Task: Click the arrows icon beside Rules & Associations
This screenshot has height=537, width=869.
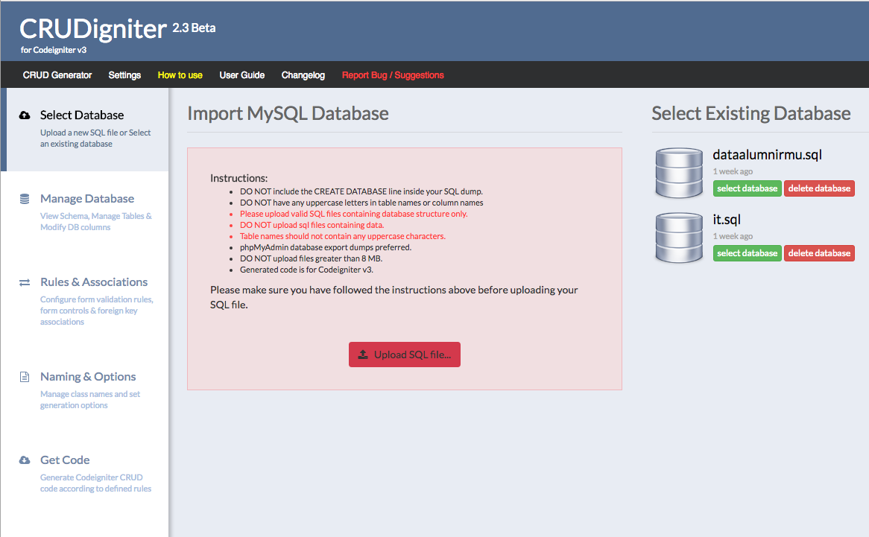Action: point(25,282)
